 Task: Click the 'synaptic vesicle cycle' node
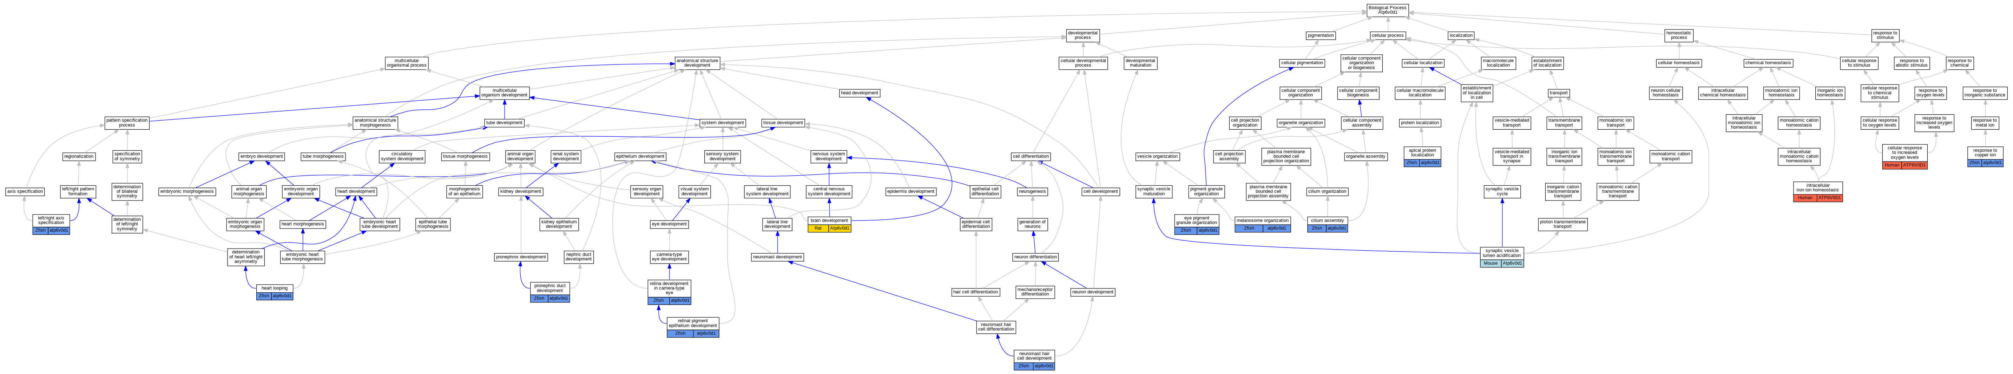pos(1502,191)
